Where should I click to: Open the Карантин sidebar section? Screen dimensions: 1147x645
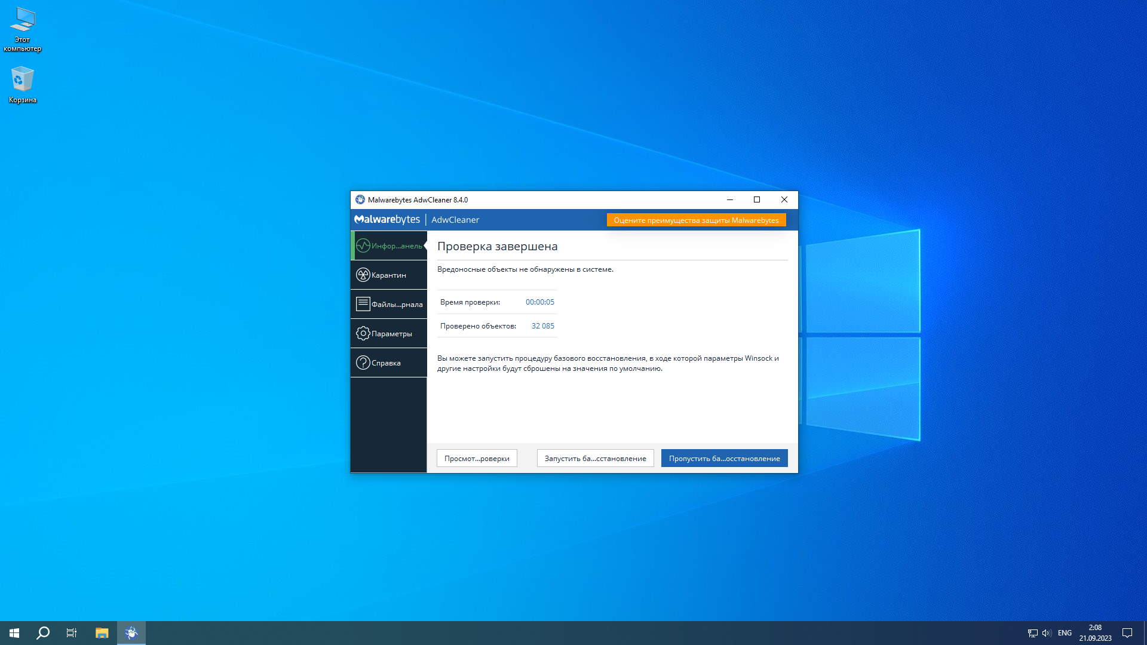point(388,275)
